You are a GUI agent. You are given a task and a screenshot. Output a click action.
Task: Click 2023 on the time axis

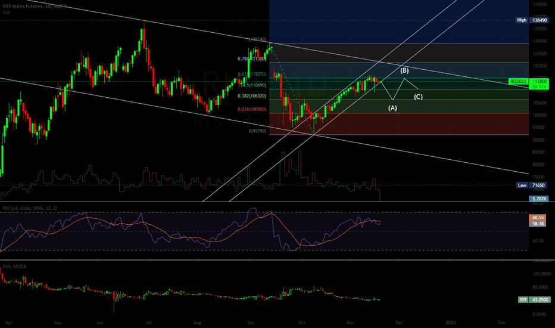click(x=451, y=323)
